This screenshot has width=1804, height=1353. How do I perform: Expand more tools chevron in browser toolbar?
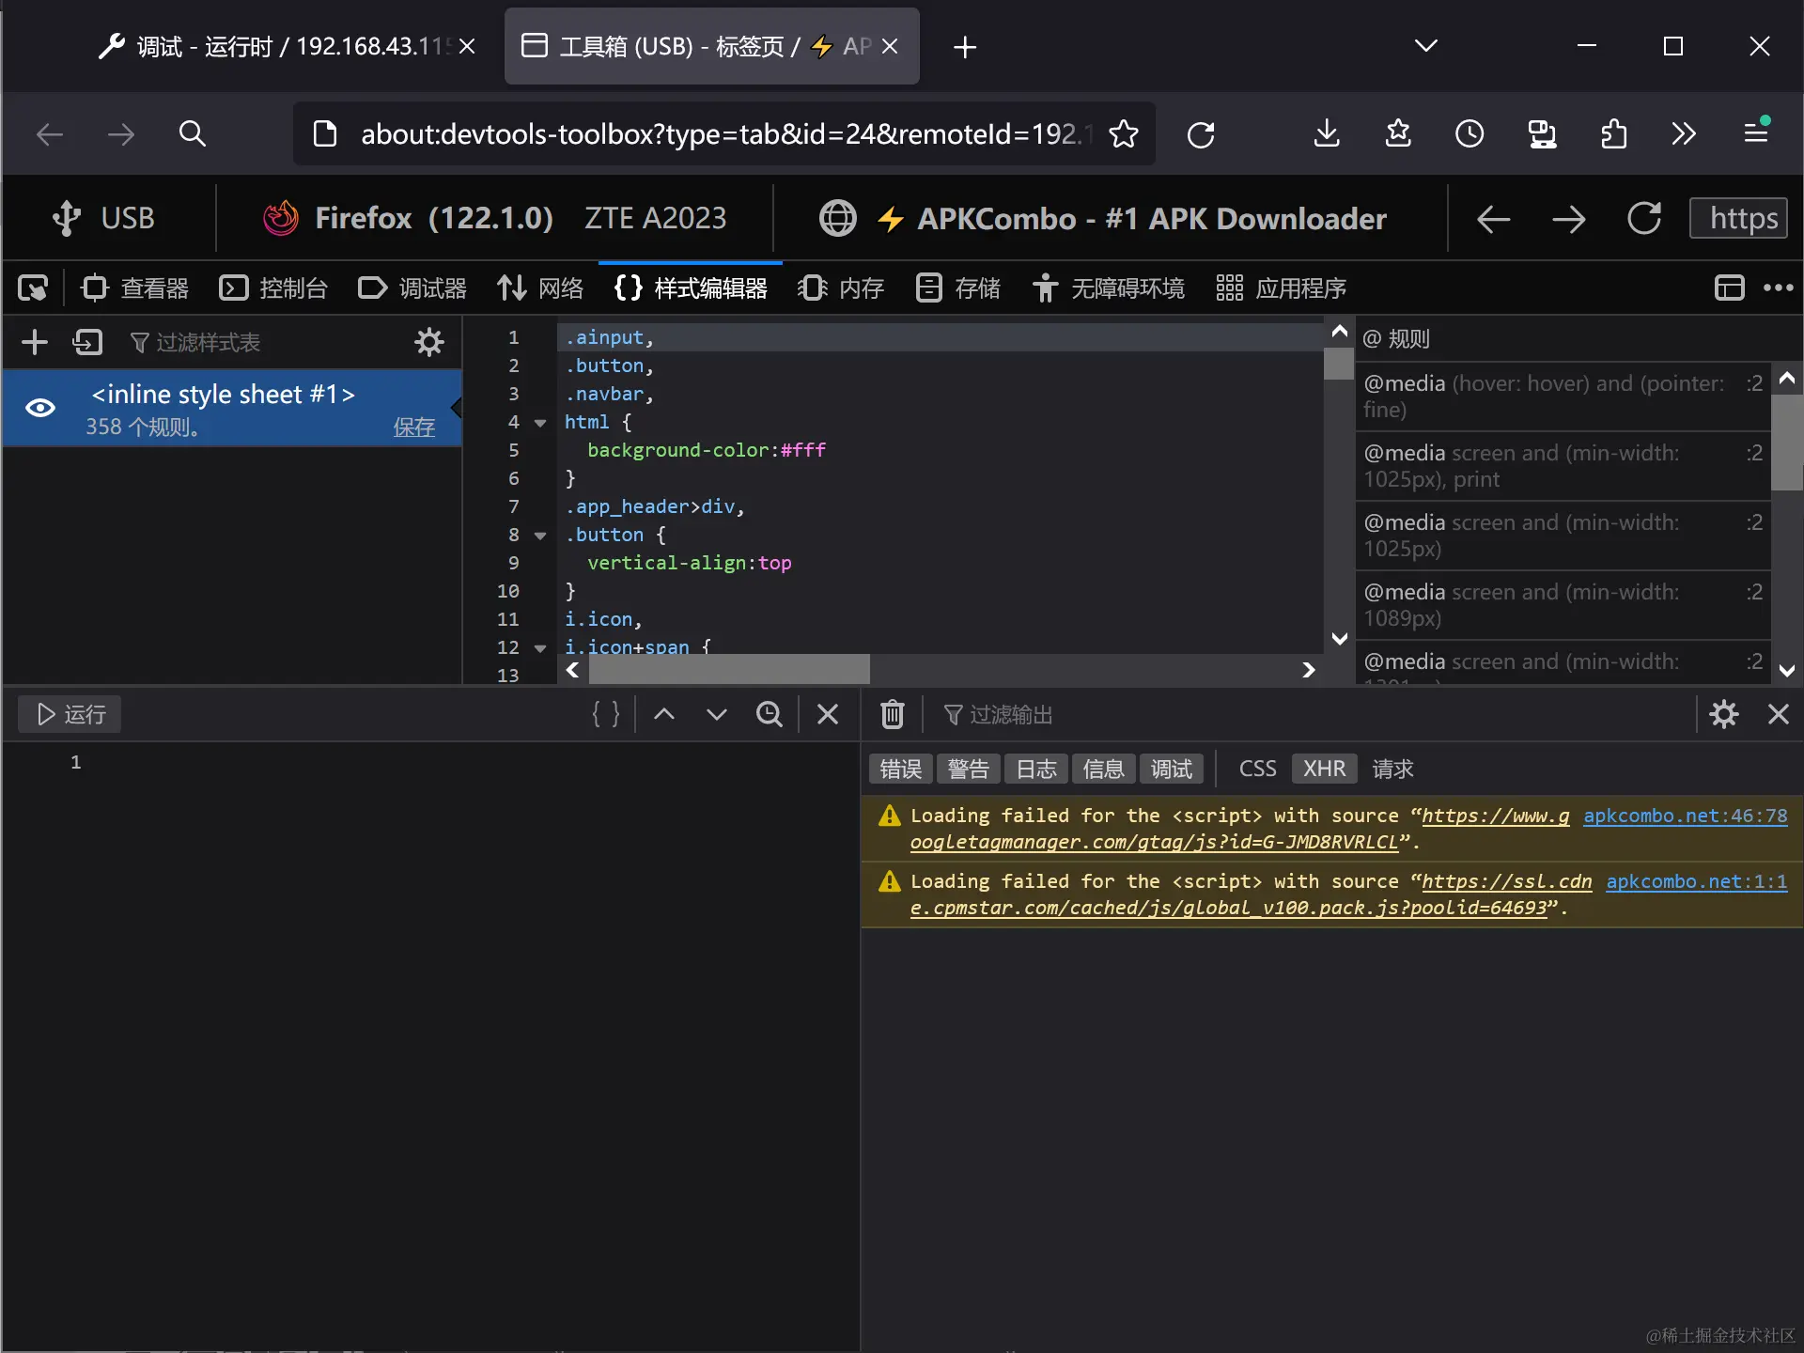tap(1684, 134)
